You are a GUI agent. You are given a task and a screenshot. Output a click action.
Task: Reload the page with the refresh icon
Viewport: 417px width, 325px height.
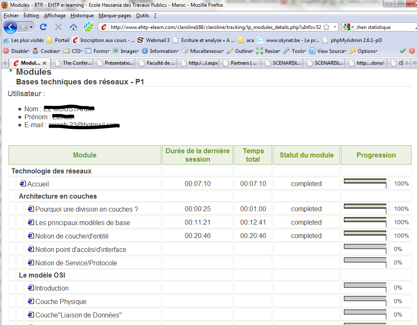(43, 27)
